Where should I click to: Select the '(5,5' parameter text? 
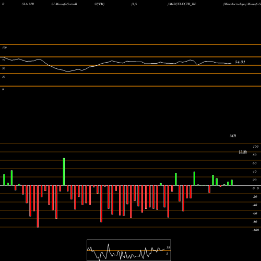pyautogui.click(x=134, y=4)
